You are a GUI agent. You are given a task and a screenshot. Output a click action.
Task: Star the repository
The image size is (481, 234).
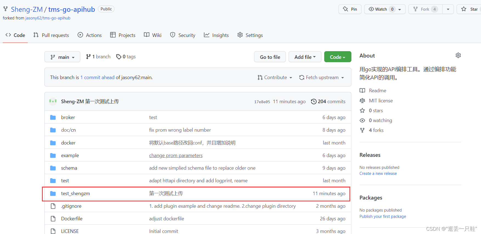(x=469, y=9)
